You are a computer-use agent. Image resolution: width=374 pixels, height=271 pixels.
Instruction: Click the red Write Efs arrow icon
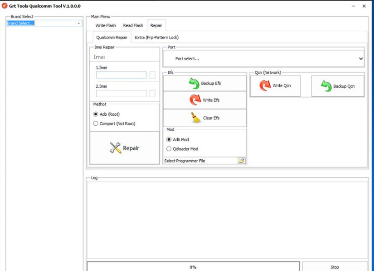195,100
